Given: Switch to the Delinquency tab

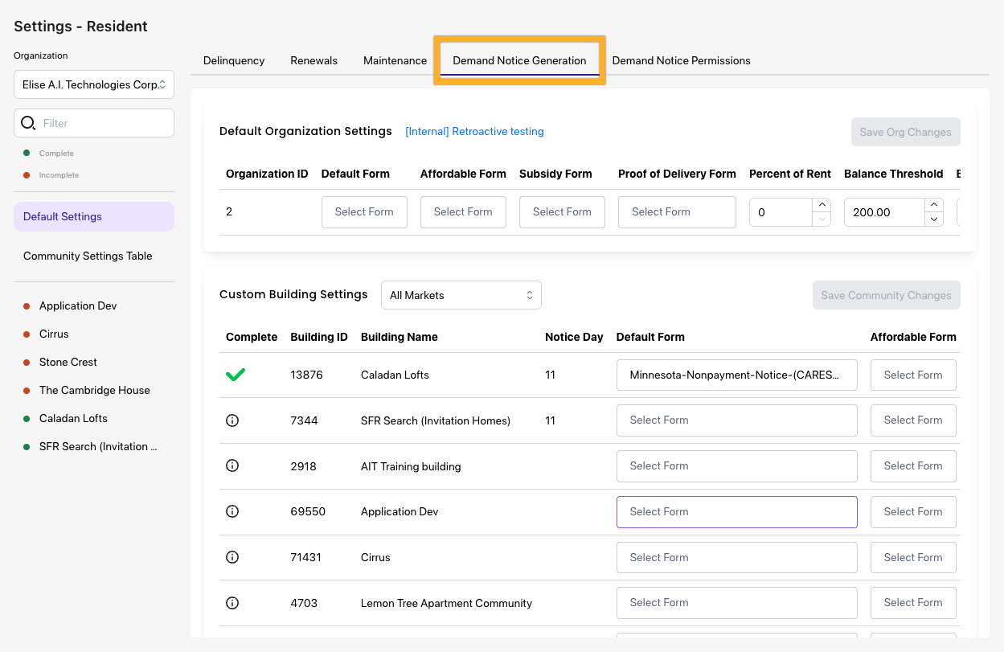Looking at the screenshot, I should pos(234,60).
